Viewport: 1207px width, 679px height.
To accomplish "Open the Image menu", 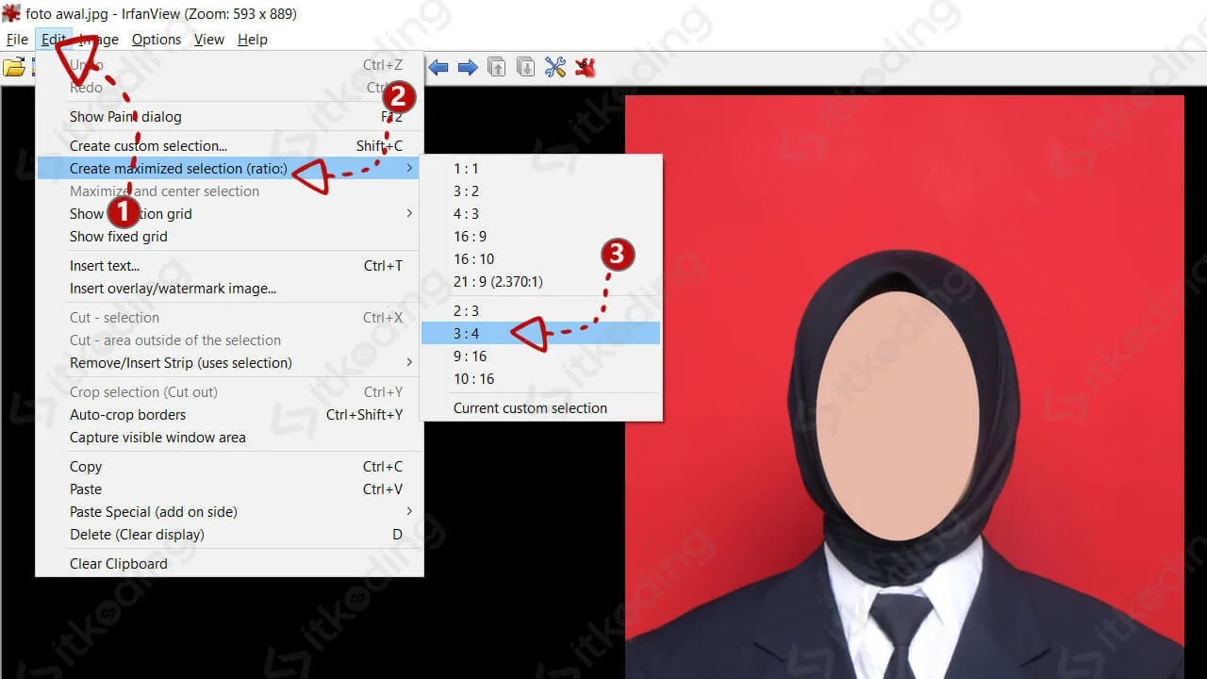I will click(98, 40).
